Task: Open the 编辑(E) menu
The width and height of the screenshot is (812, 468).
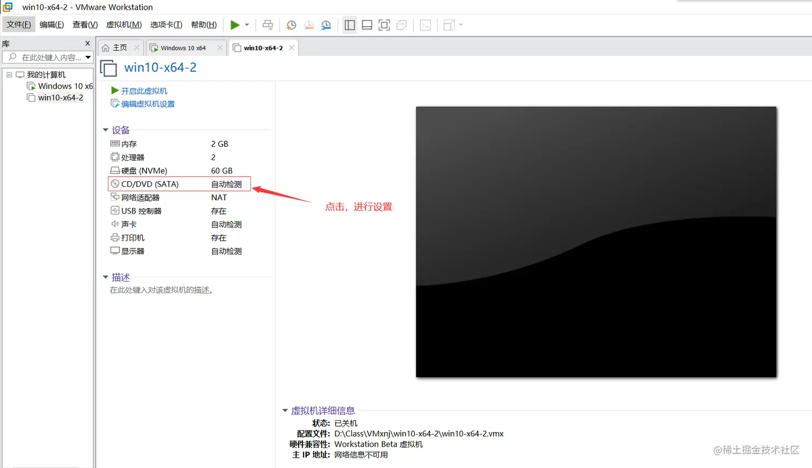Action: coord(52,25)
